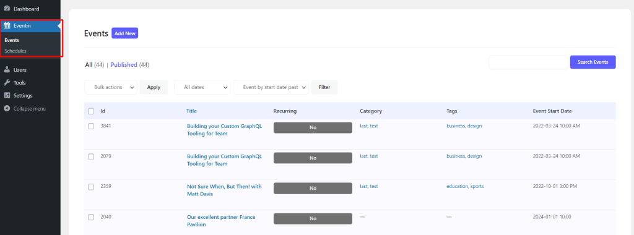Click the 'test' category link in row 2079

pyautogui.click(x=374, y=156)
